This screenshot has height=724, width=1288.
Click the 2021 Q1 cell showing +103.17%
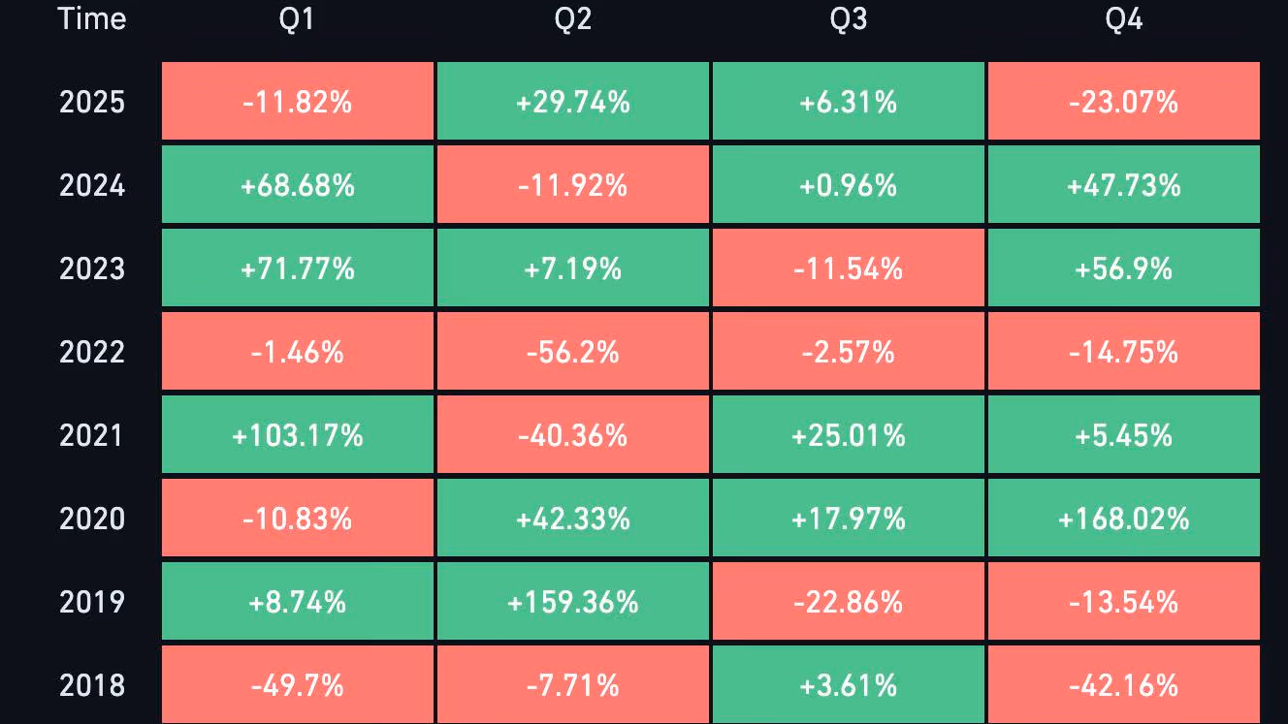(x=297, y=435)
